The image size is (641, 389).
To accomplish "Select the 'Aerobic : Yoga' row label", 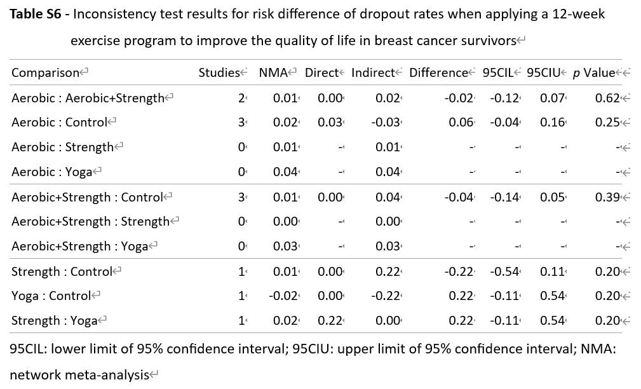I will coord(52,172).
